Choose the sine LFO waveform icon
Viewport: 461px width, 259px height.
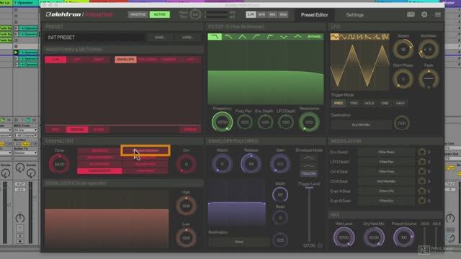click(x=343, y=37)
